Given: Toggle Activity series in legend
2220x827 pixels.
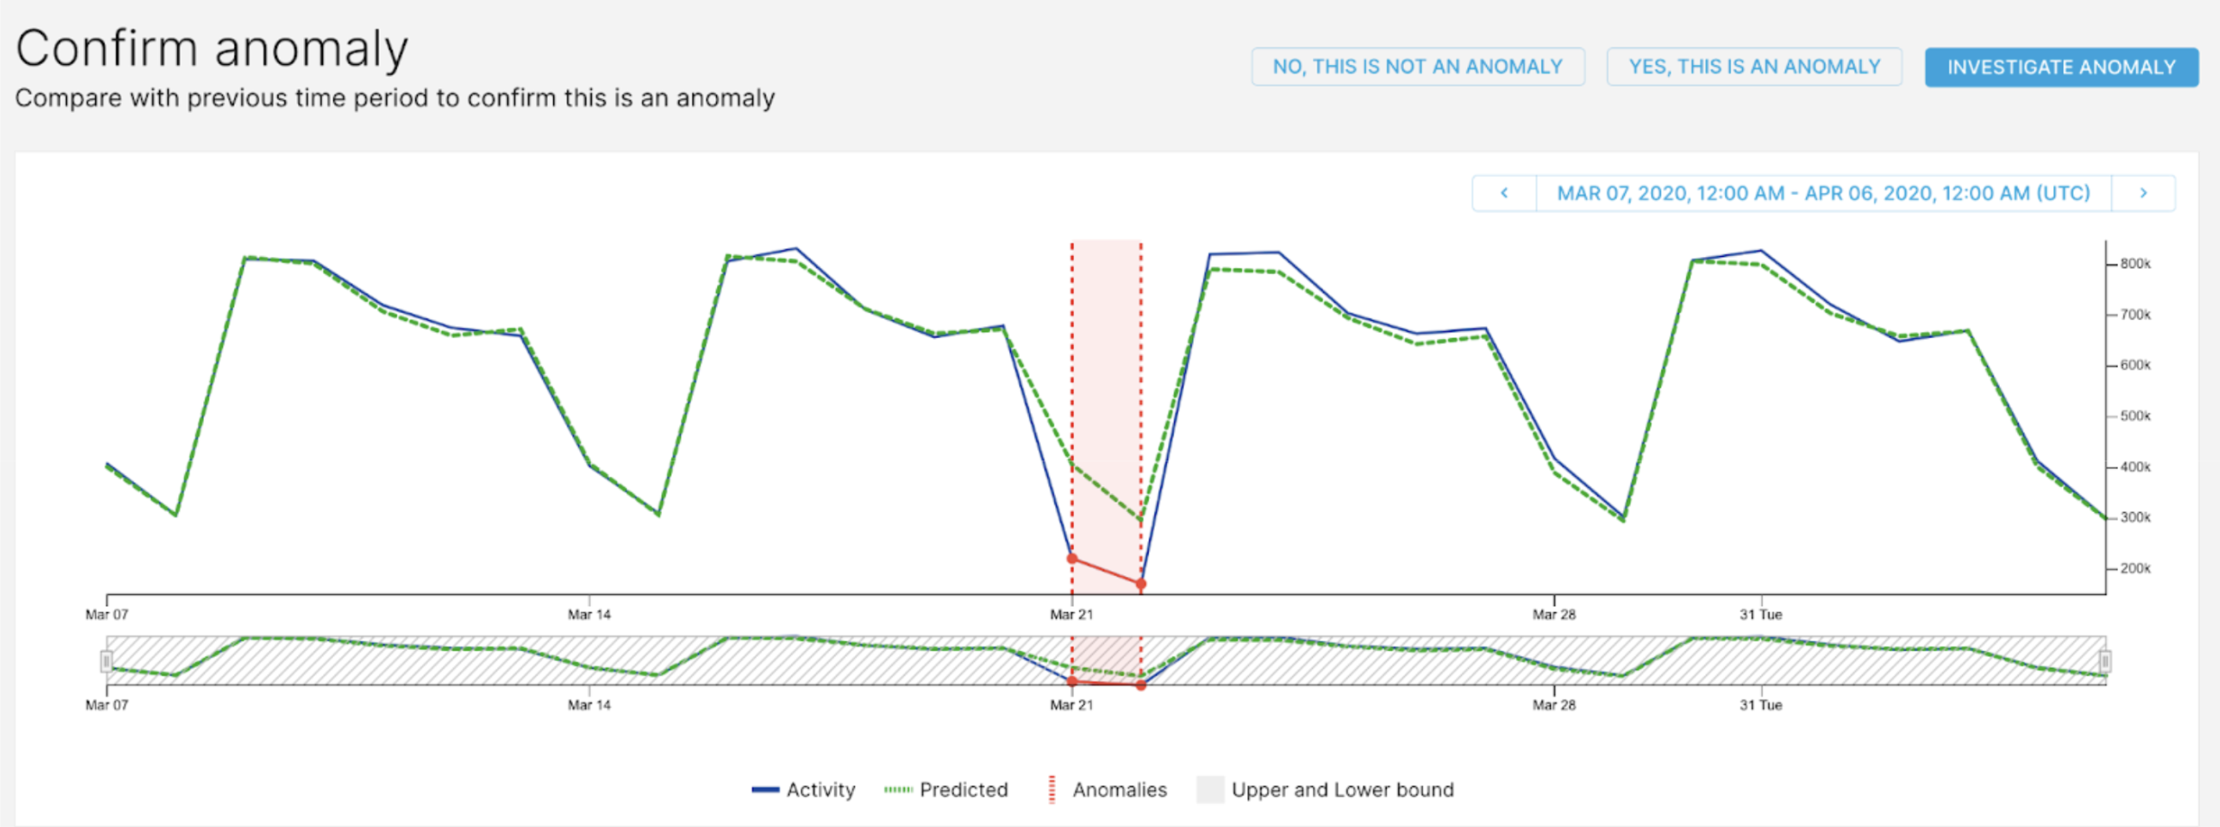Looking at the screenshot, I should point(803,790).
